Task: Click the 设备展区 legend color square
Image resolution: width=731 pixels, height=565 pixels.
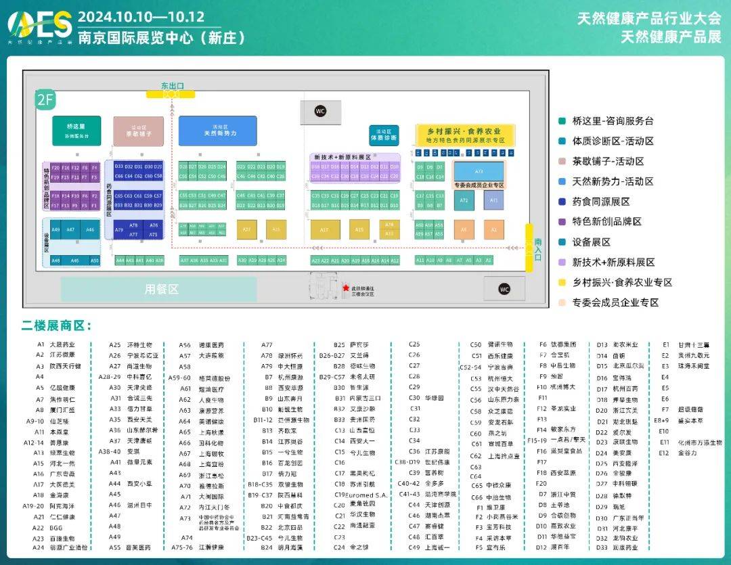Action: (x=562, y=242)
